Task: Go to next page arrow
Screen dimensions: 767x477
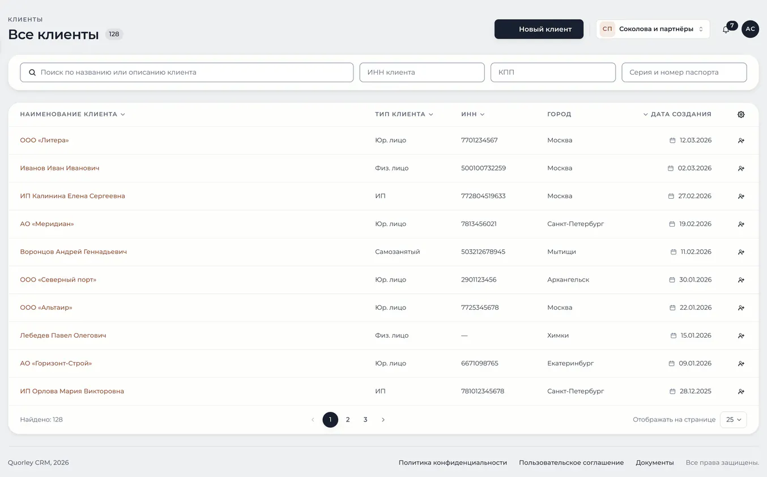Action: click(x=383, y=420)
